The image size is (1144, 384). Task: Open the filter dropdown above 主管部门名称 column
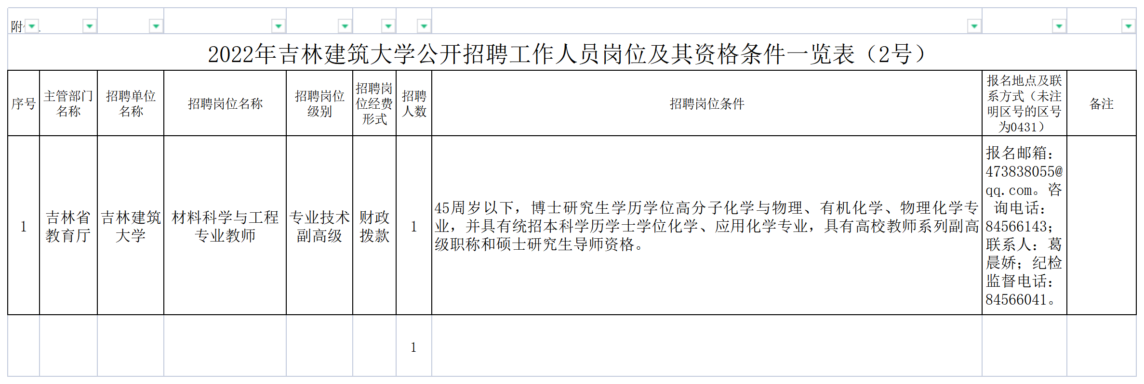pyautogui.click(x=90, y=26)
